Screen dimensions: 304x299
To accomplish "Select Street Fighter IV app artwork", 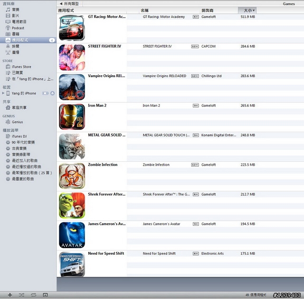I will (72, 58).
